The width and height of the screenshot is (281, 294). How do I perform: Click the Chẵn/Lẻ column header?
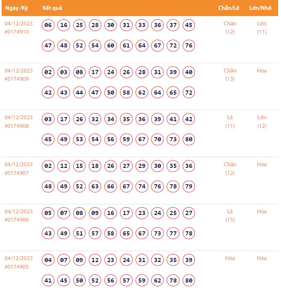(x=229, y=8)
